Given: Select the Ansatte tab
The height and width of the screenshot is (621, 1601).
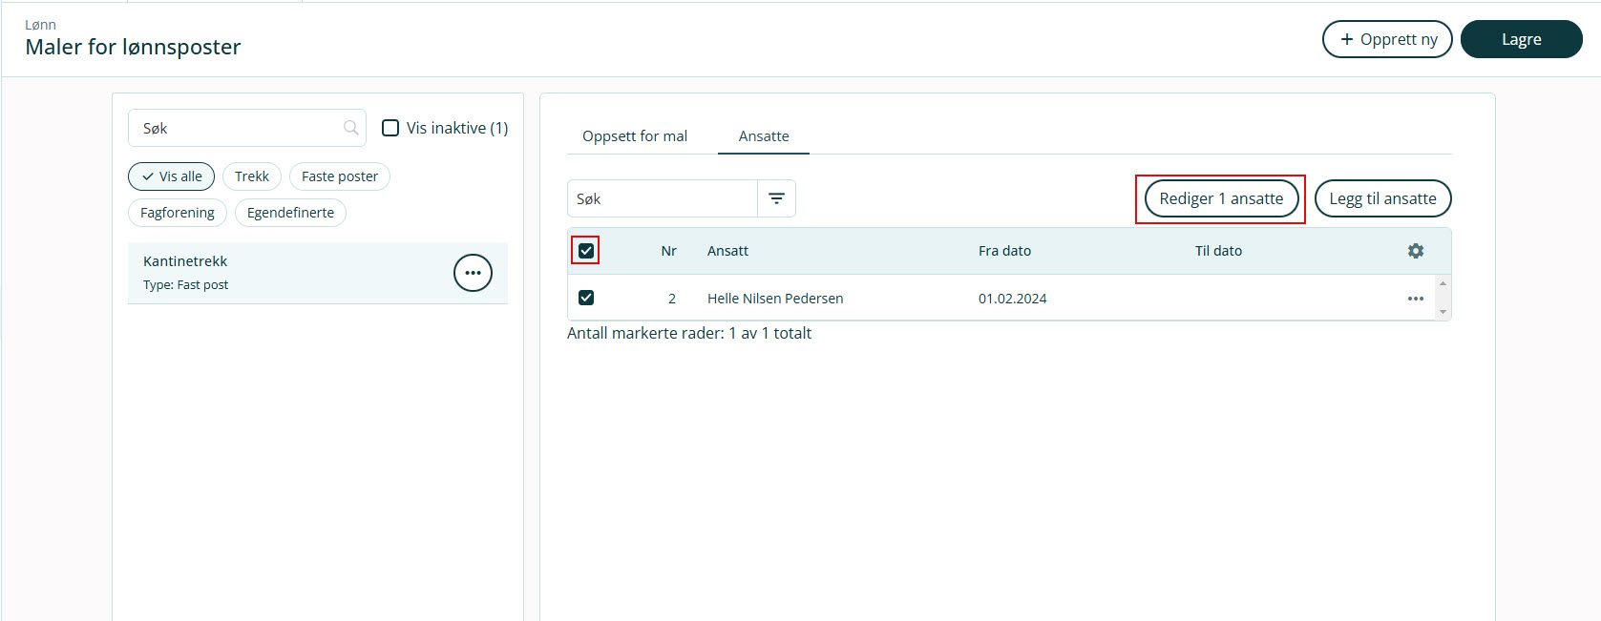Looking at the screenshot, I should [x=764, y=136].
